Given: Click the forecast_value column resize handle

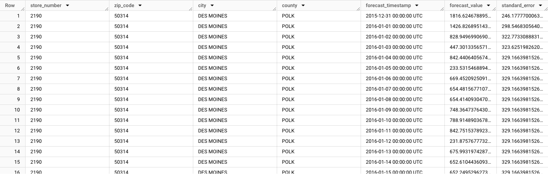Looking at the screenshot, I should click(494, 8).
